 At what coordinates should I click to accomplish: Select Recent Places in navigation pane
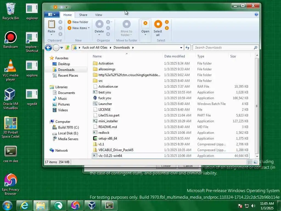(x=68, y=76)
